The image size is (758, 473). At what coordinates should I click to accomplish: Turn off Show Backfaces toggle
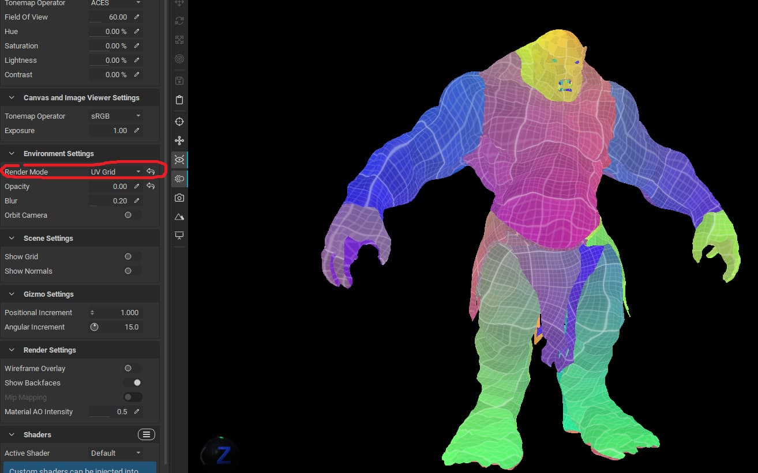tap(133, 383)
